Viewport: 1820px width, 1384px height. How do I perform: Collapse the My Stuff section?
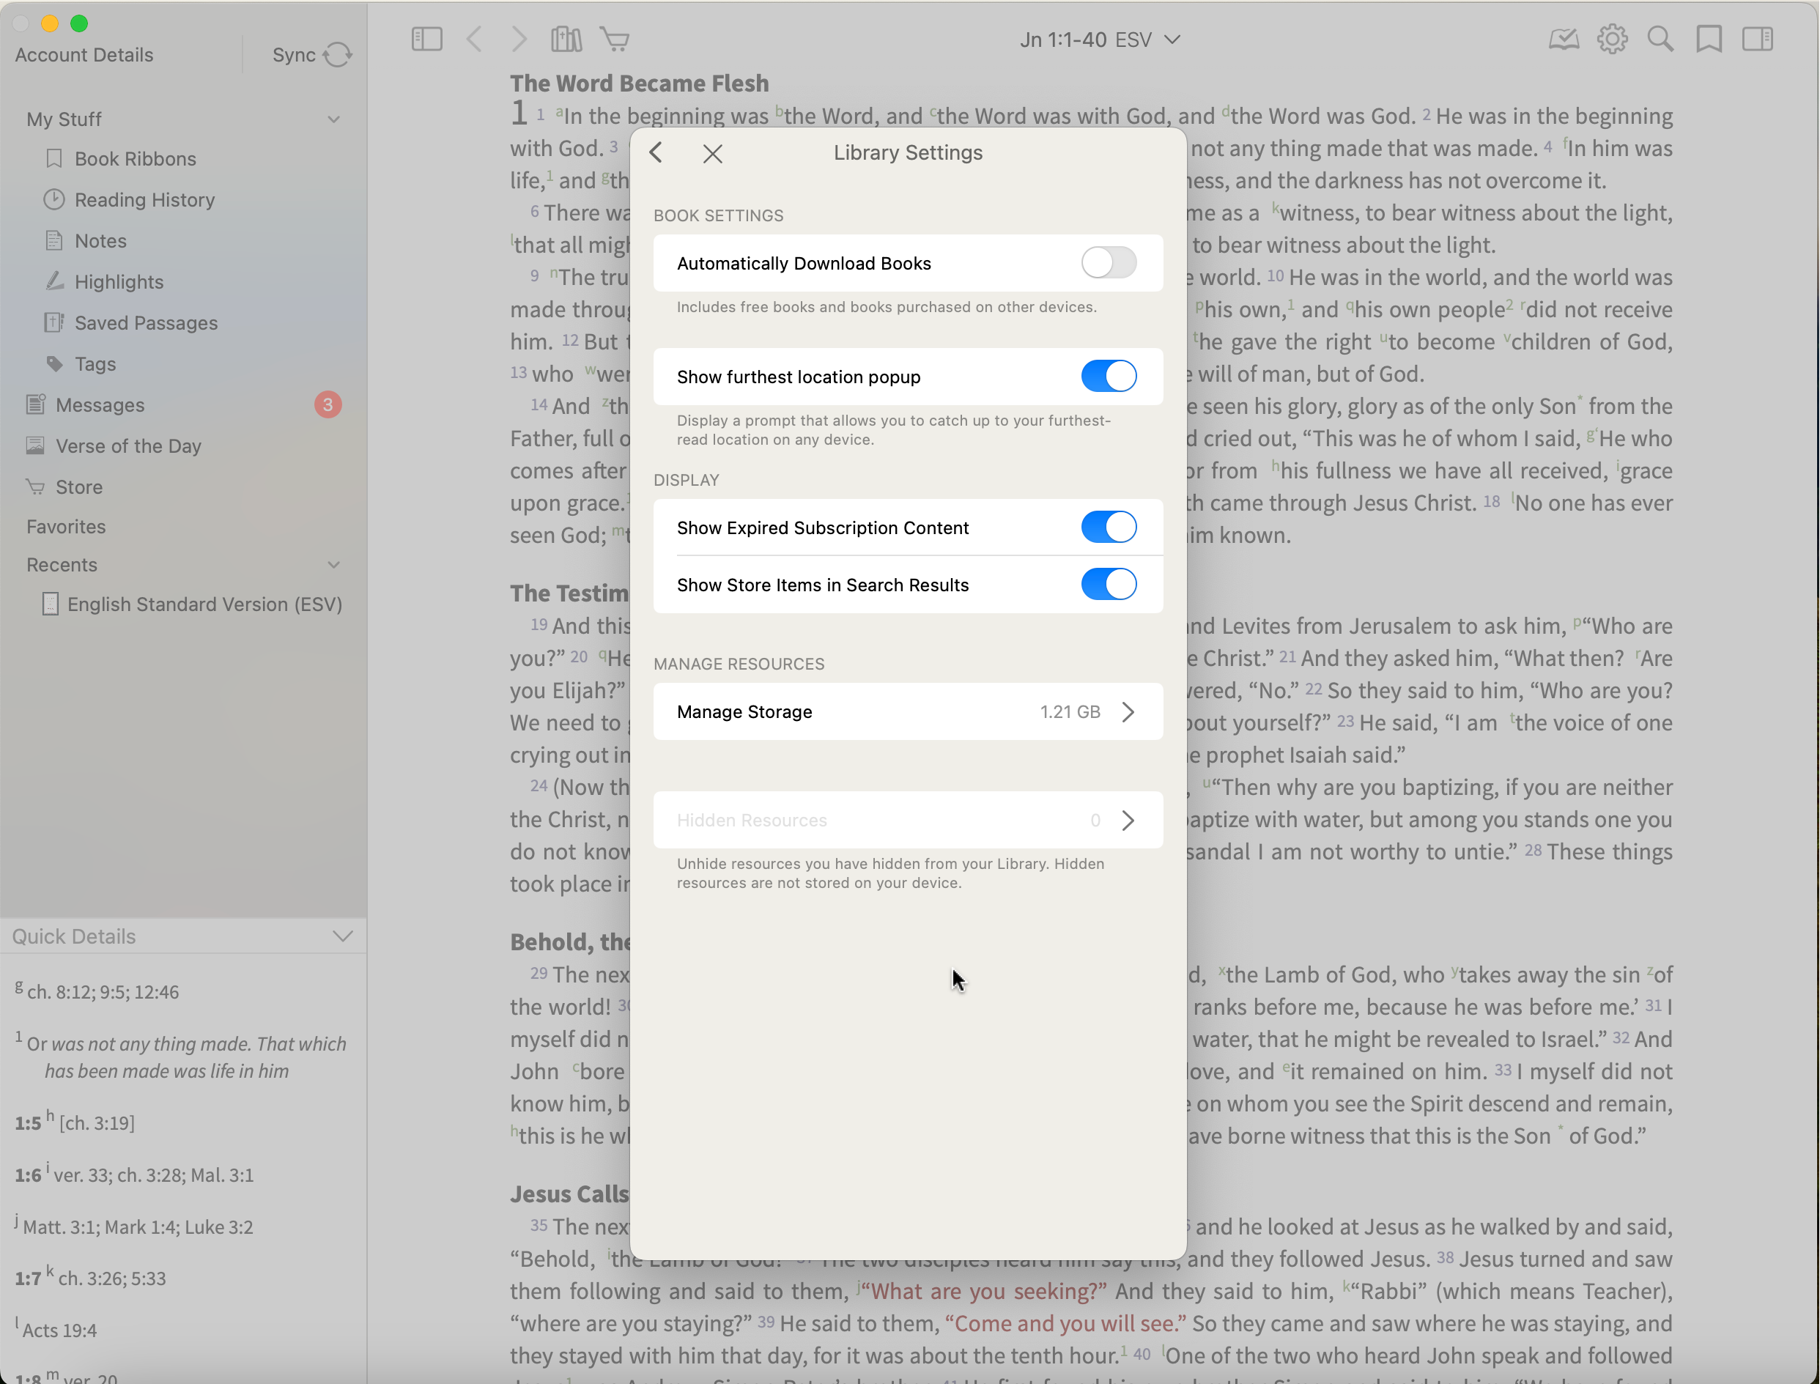pos(333,119)
